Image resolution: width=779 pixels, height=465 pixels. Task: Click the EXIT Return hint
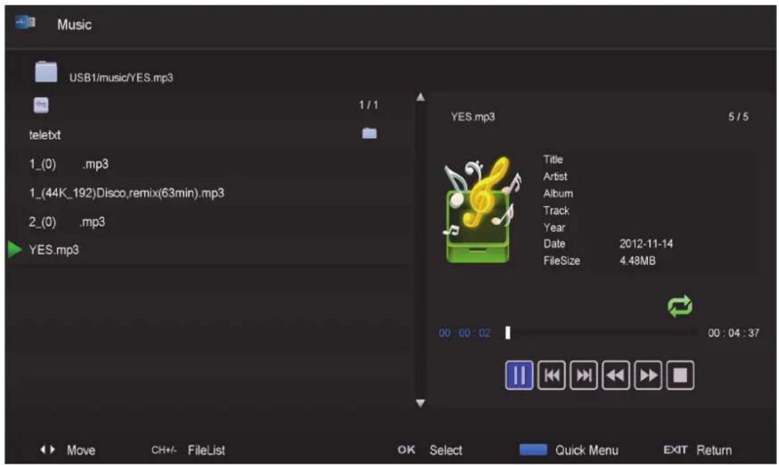pyautogui.click(x=697, y=450)
